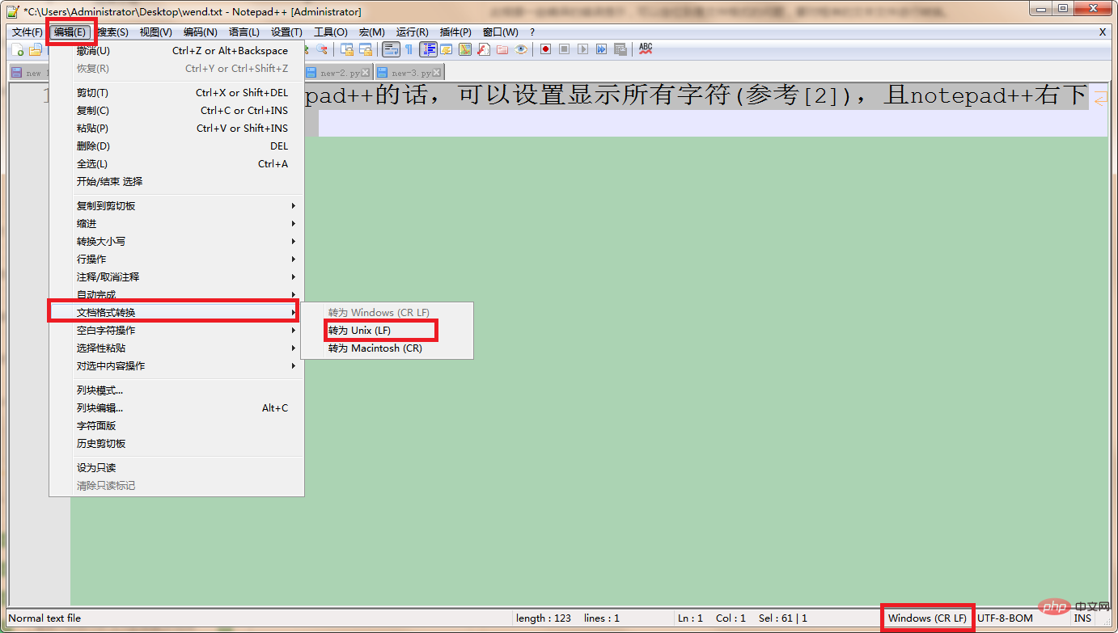
Task: Open the 搜索(S) menu
Action: click(x=112, y=32)
